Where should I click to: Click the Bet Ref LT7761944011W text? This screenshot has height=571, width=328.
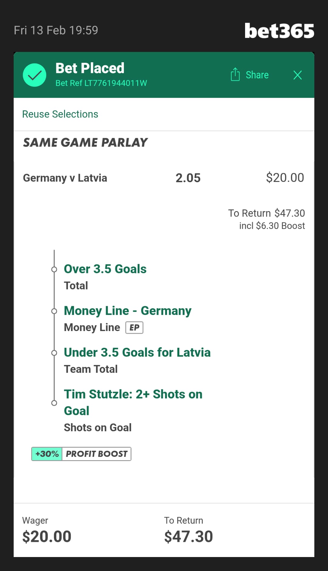[101, 83]
